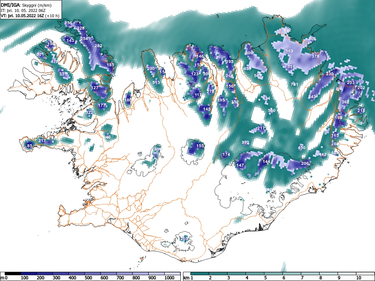Viewport: 375px width, 281px height.
Task: Click the 269 value in south Iceland
Action: coord(184,239)
